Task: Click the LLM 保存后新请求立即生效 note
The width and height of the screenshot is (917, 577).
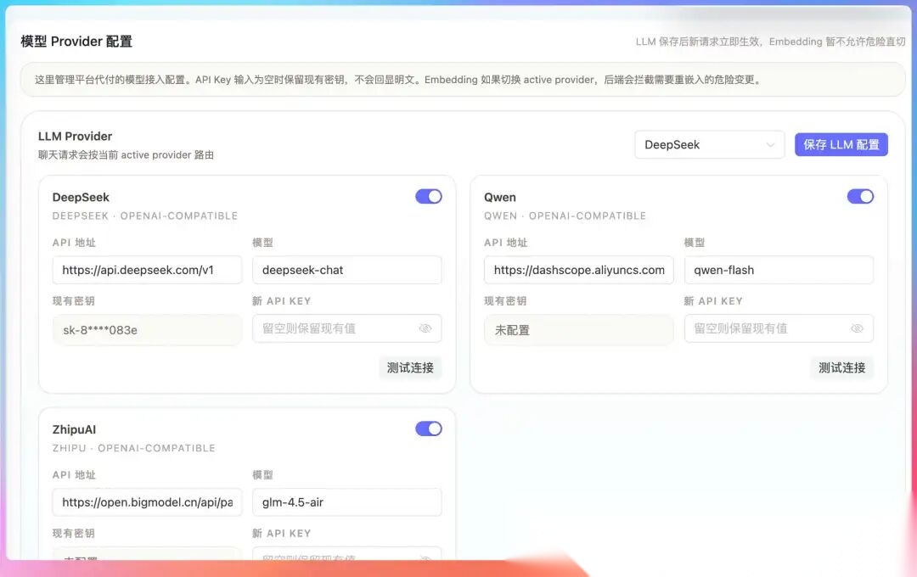Action: tap(770, 42)
